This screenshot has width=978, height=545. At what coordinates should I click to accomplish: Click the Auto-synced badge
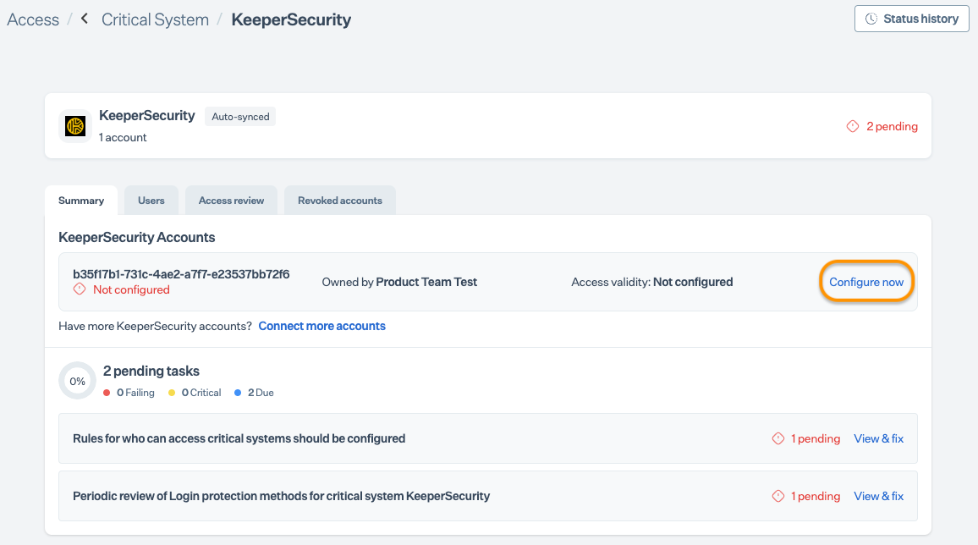[240, 117]
